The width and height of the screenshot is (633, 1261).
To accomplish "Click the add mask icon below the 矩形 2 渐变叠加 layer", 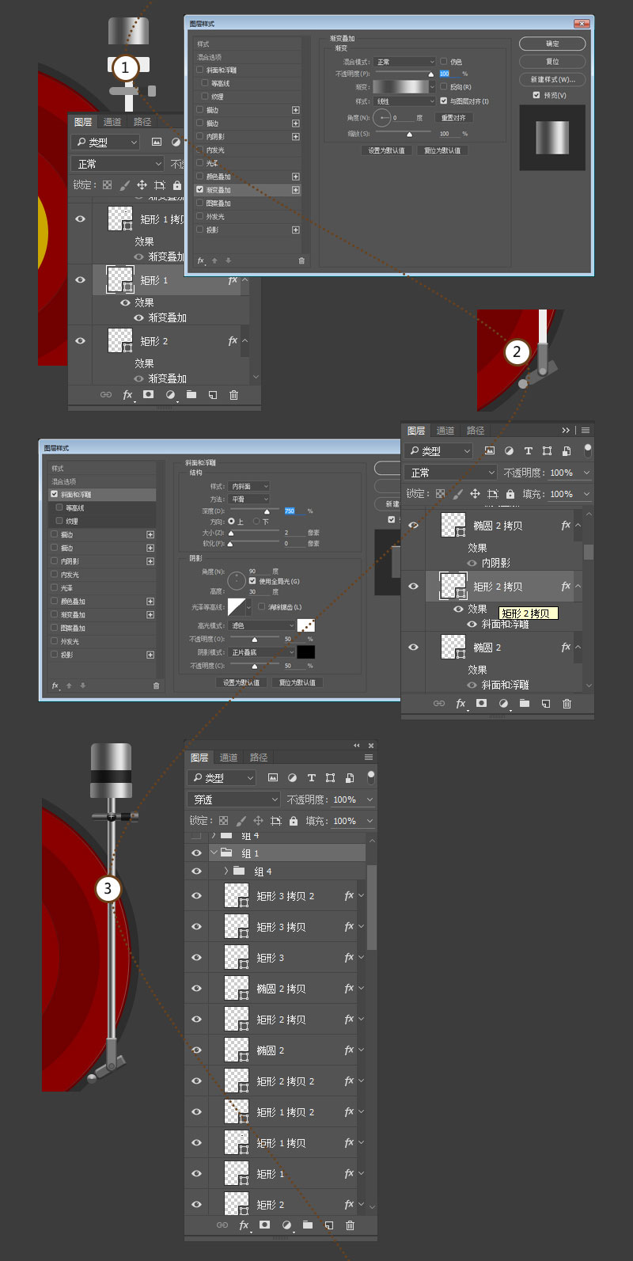I will coord(148,395).
